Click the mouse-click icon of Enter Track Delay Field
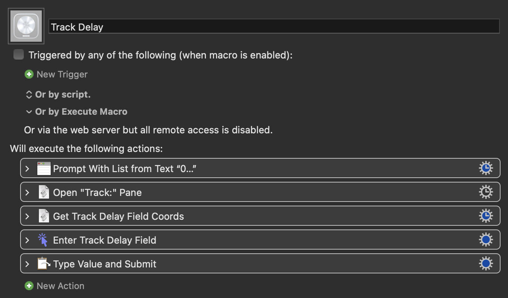This screenshot has width=508, height=298. click(44, 240)
